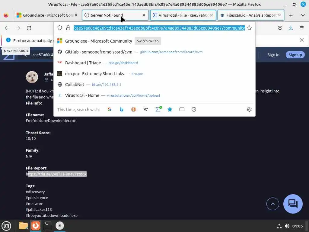Image resolution: width=309 pixels, height=232 pixels.
Task: Click Sign in on VirusTotal
Action: click(273, 55)
